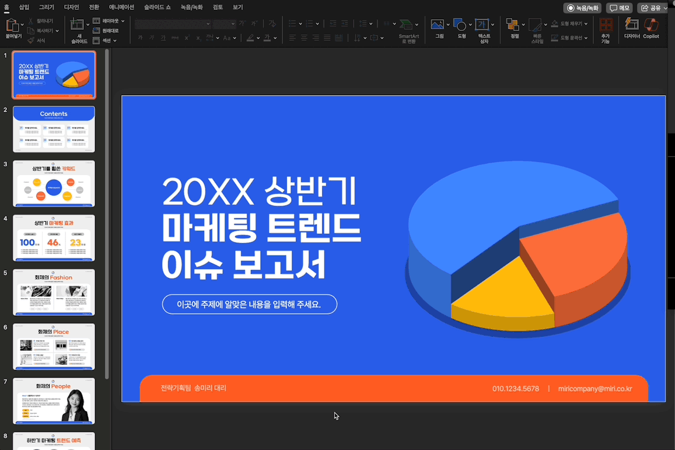Clear all text formatting icon

coord(272,23)
